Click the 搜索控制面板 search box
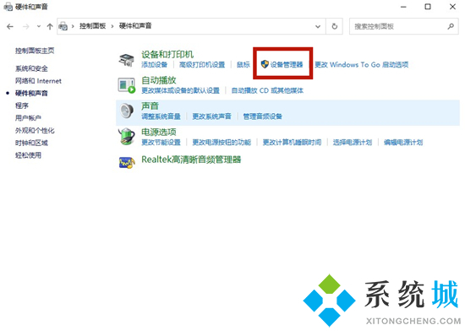 403,26
